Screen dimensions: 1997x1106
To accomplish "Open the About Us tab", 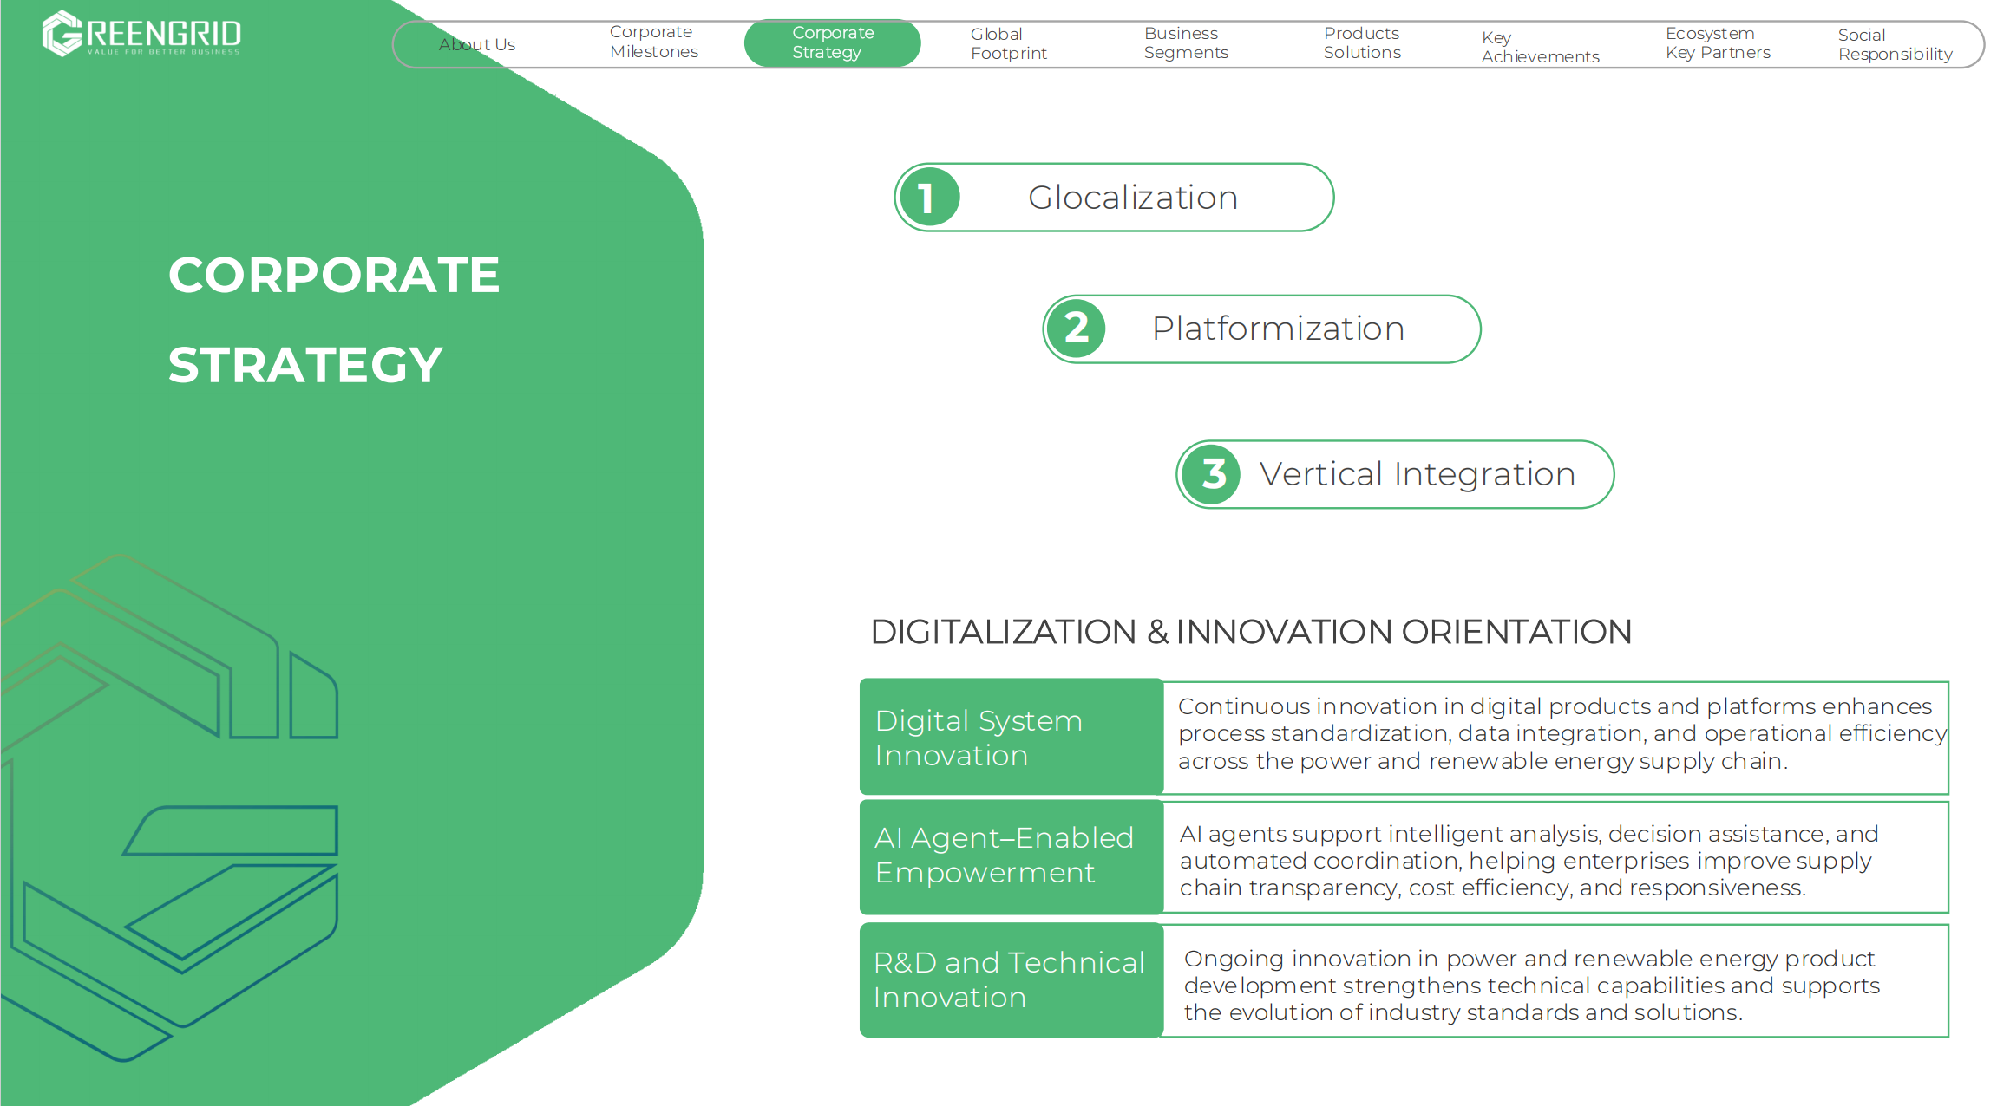I will (x=477, y=44).
